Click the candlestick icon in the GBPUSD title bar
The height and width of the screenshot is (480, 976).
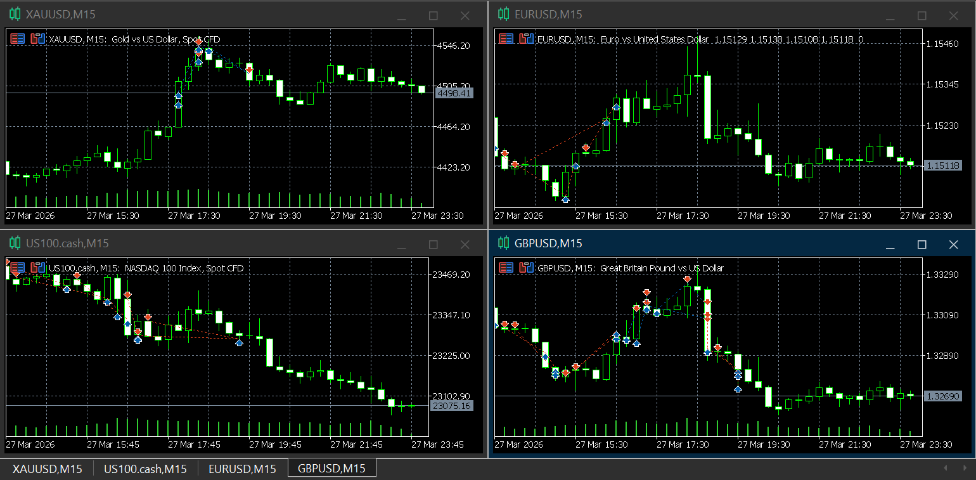click(x=503, y=243)
